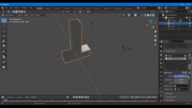192x108 pixels.
Task: Play the animation
Action: [82, 97]
